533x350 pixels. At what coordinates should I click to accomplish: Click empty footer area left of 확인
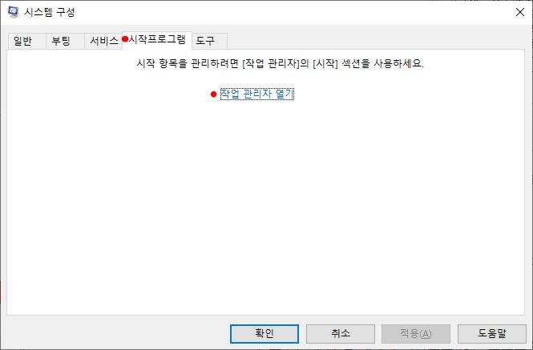click(115, 334)
